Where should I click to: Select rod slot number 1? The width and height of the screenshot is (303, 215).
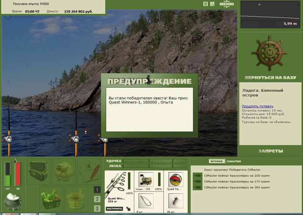(x=97, y=190)
